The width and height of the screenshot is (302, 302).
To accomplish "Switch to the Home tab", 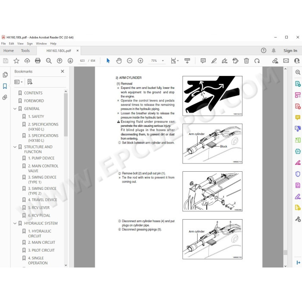I will [x=9, y=50].
